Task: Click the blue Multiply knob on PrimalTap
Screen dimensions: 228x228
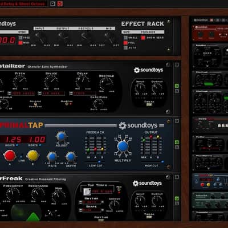Action: pos(123,146)
